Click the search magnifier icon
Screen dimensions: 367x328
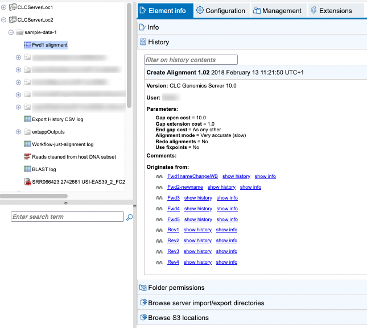pyautogui.click(x=129, y=217)
